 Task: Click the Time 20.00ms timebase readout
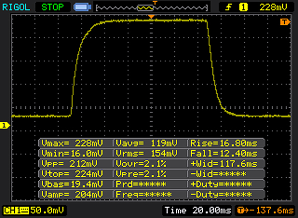tap(198, 211)
